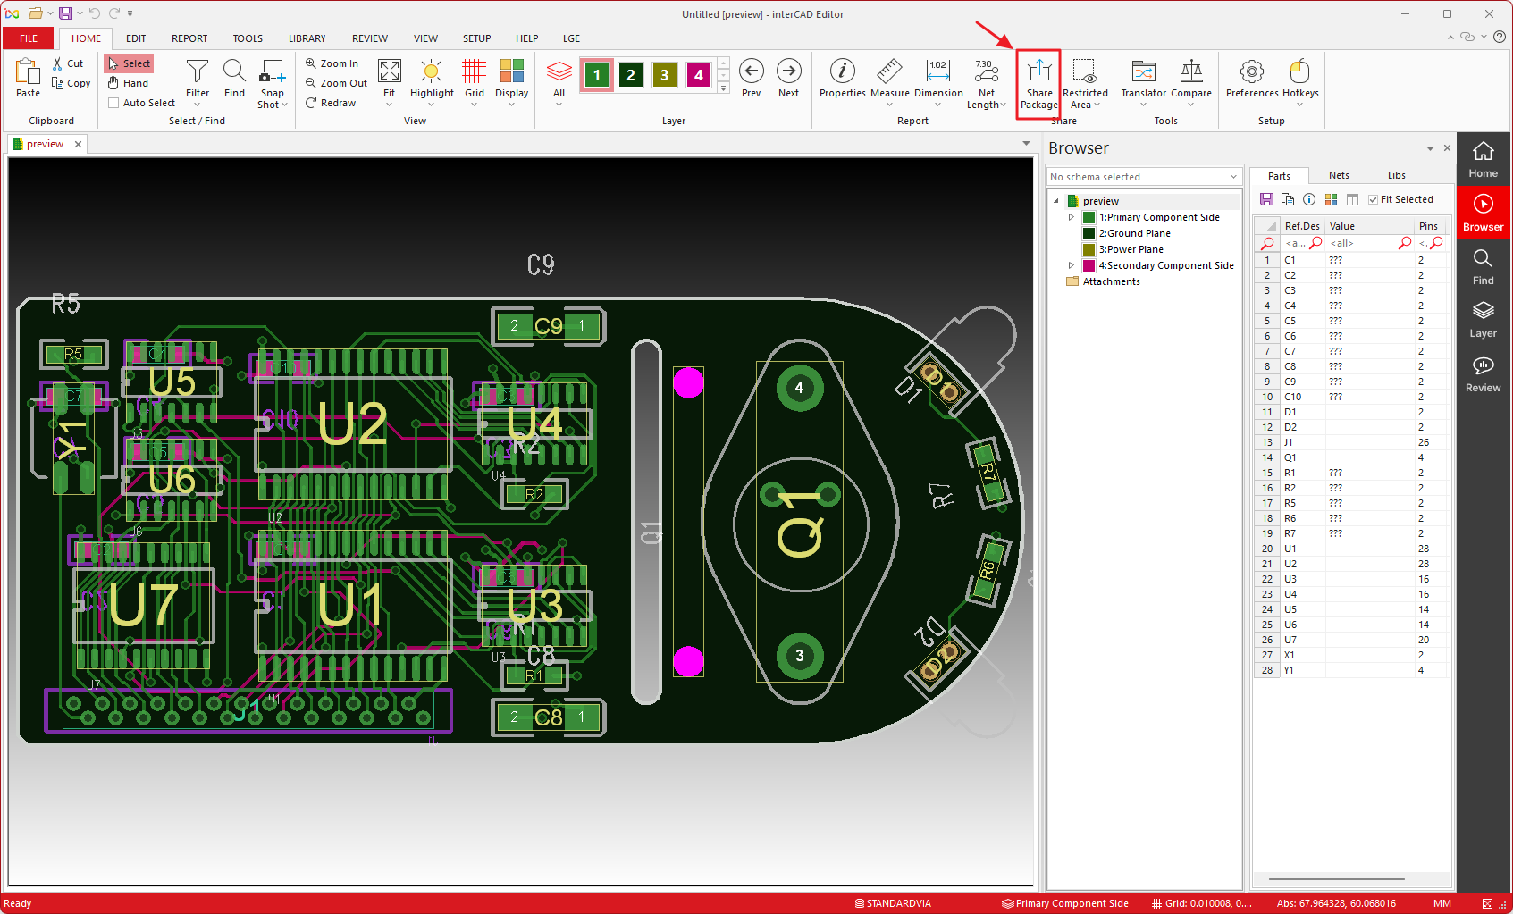Show All layers
Image resolution: width=1513 pixels, height=914 pixels.
tap(559, 79)
